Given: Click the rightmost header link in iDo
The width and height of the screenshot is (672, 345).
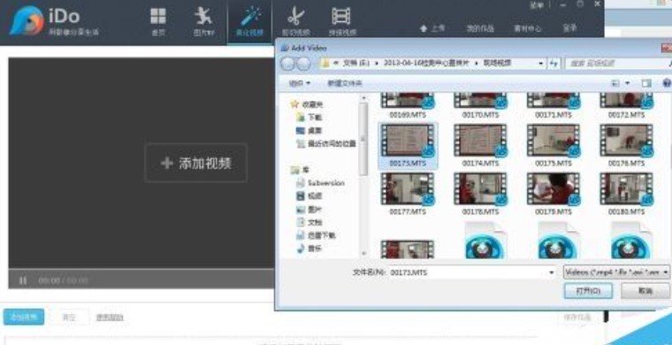Looking at the screenshot, I should pyautogui.click(x=569, y=28).
